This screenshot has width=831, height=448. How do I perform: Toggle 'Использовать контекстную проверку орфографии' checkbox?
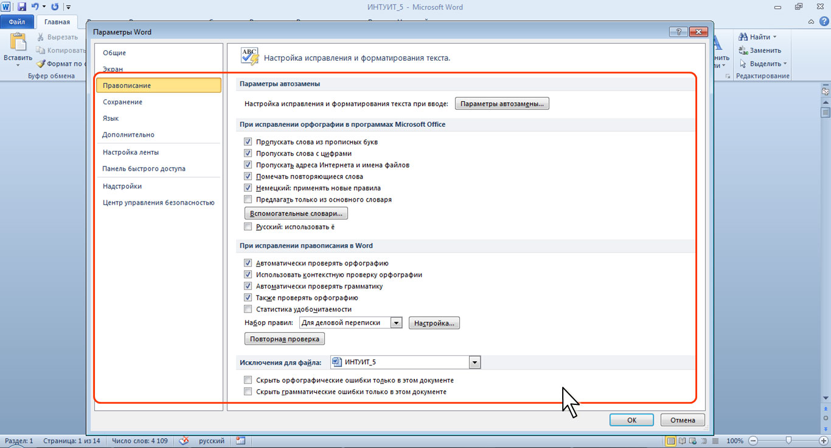248,275
